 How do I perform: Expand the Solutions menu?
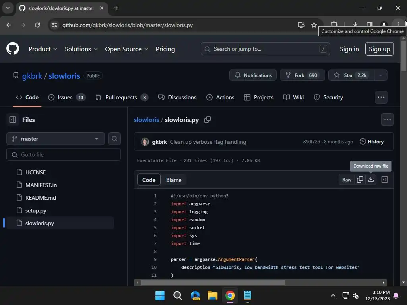(81, 49)
